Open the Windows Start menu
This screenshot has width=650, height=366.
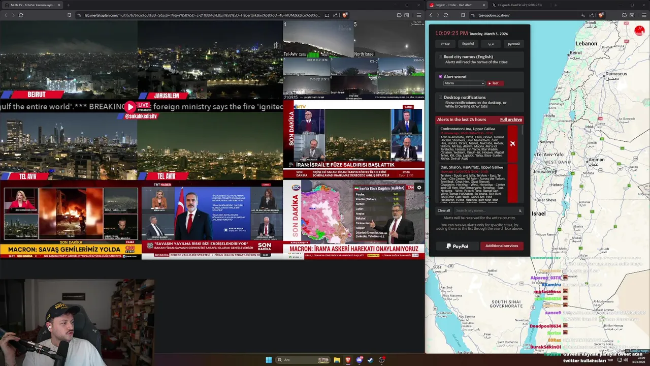pyautogui.click(x=269, y=360)
